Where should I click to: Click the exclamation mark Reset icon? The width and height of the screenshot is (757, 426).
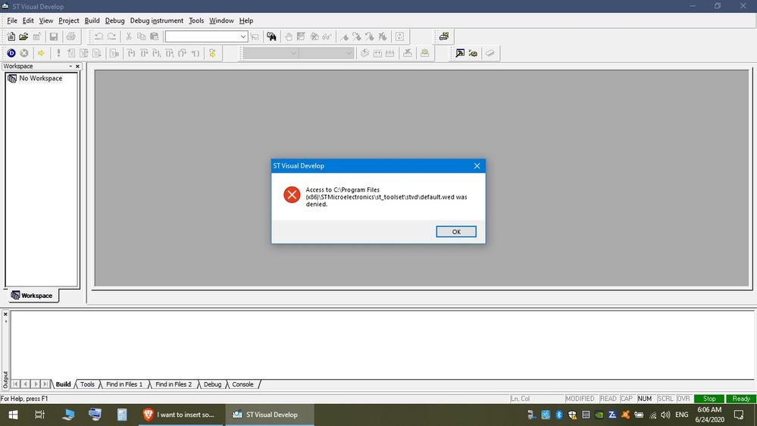[x=58, y=53]
